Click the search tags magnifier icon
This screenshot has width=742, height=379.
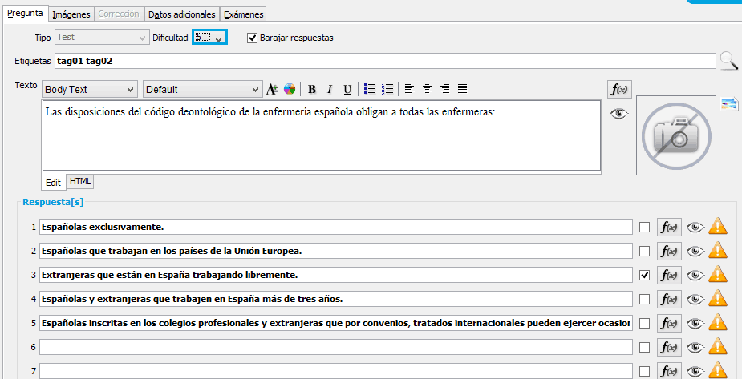point(728,61)
